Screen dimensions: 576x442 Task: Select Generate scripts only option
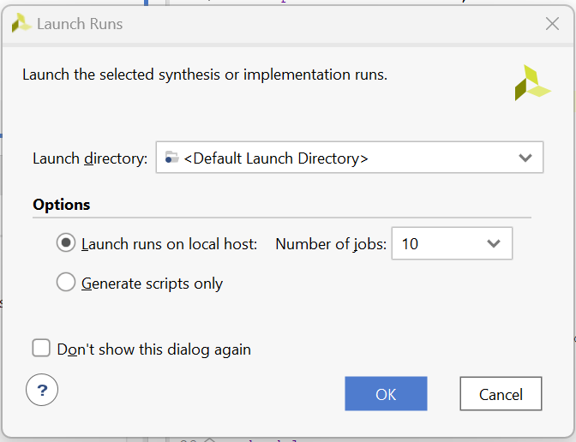[x=66, y=282]
